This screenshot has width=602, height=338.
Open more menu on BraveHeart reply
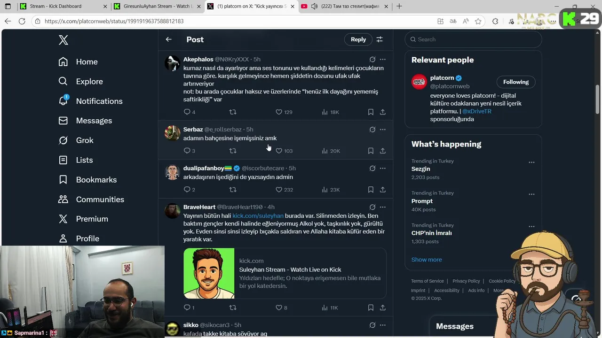(383, 207)
